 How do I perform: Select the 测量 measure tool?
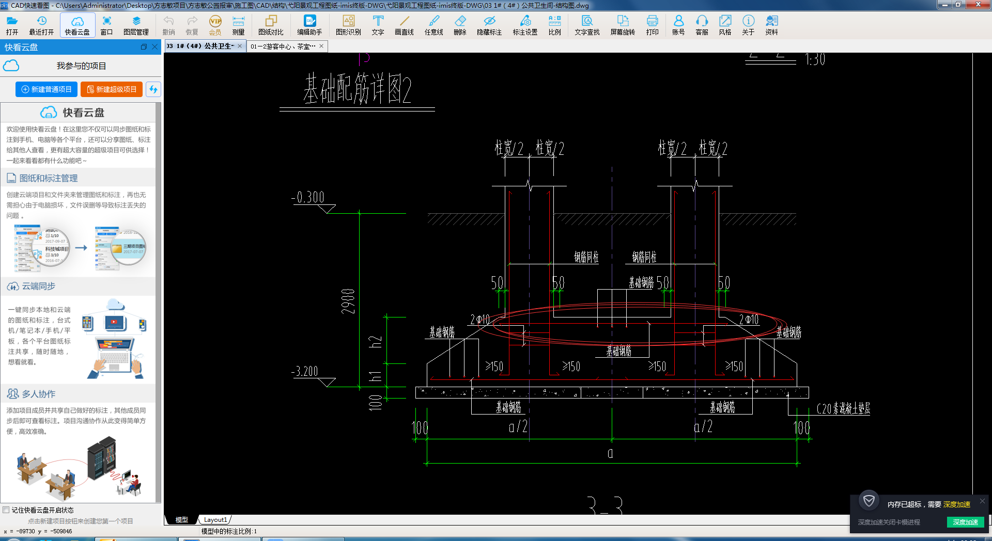click(x=238, y=25)
